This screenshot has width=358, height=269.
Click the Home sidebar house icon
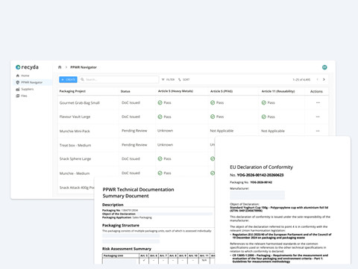18,75
